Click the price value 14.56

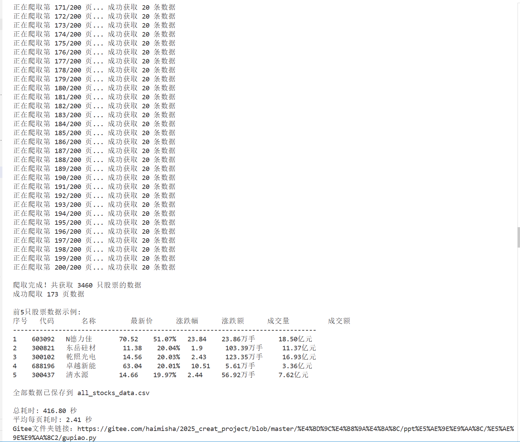pos(132,357)
